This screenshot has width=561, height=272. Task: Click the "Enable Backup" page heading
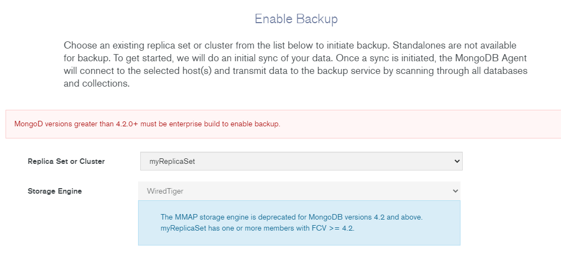[x=296, y=19]
